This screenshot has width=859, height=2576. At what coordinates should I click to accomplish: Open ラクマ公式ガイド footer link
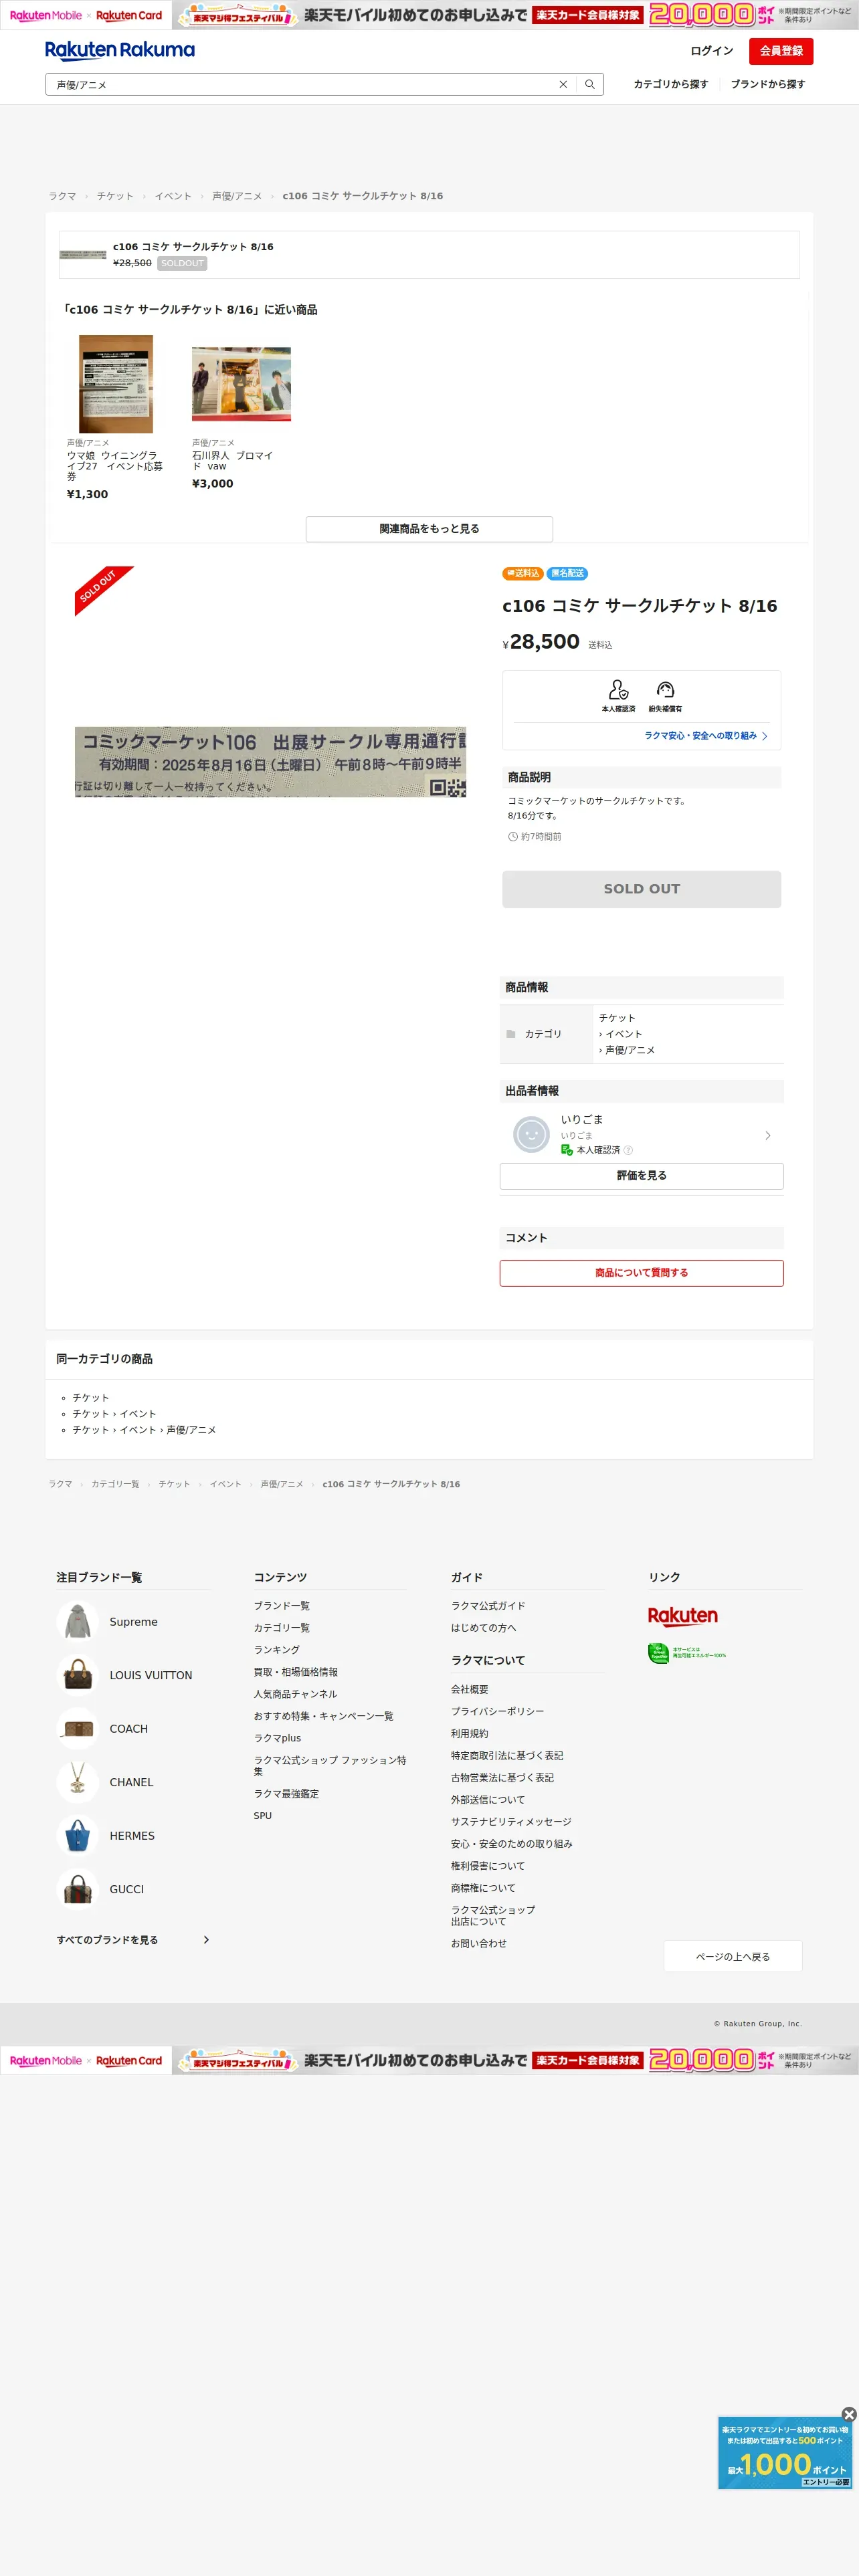click(488, 1606)
